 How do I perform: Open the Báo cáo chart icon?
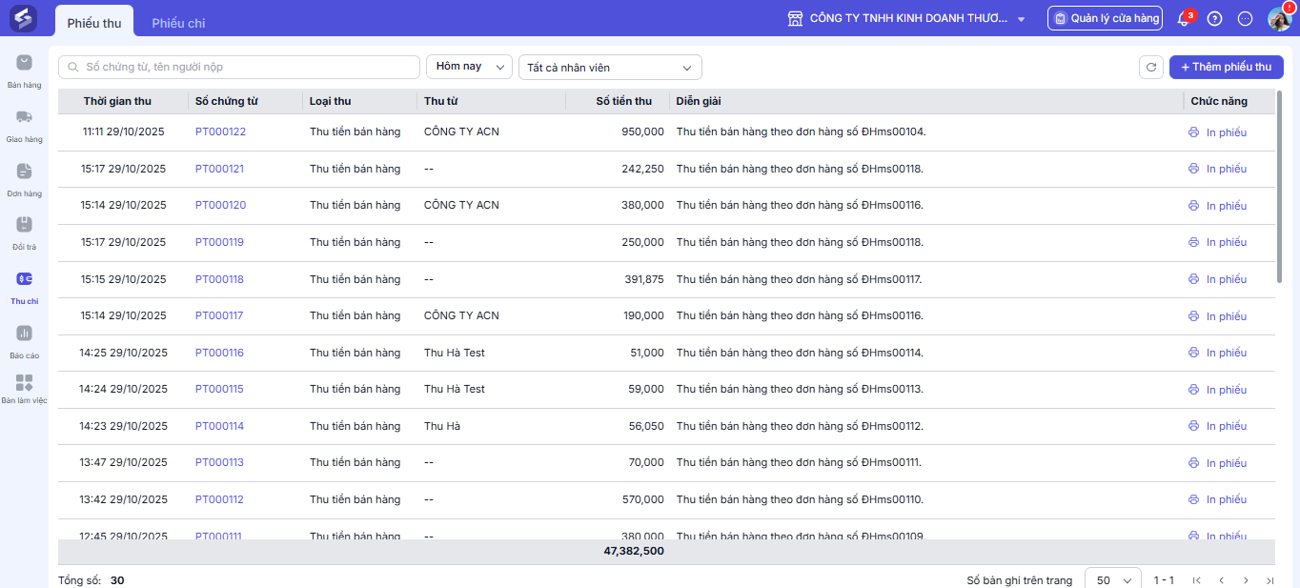(24, 334)
